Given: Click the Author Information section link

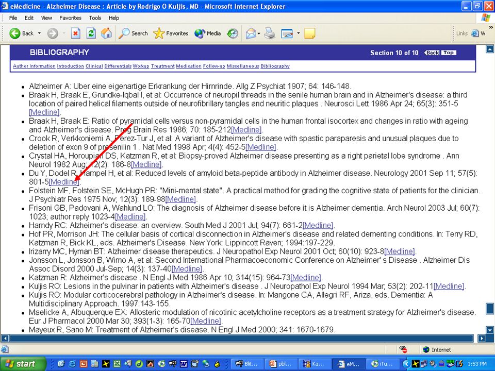Looking at the screenshot, I should [x=34, y=66].
